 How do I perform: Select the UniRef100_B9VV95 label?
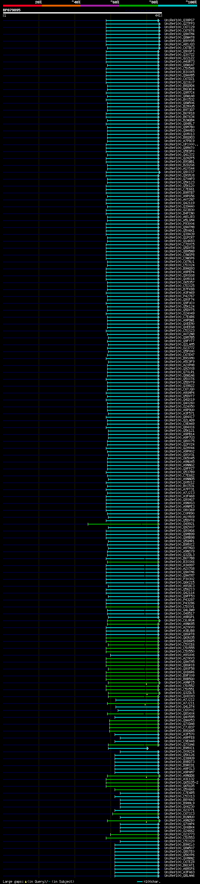tap(179, 41)
